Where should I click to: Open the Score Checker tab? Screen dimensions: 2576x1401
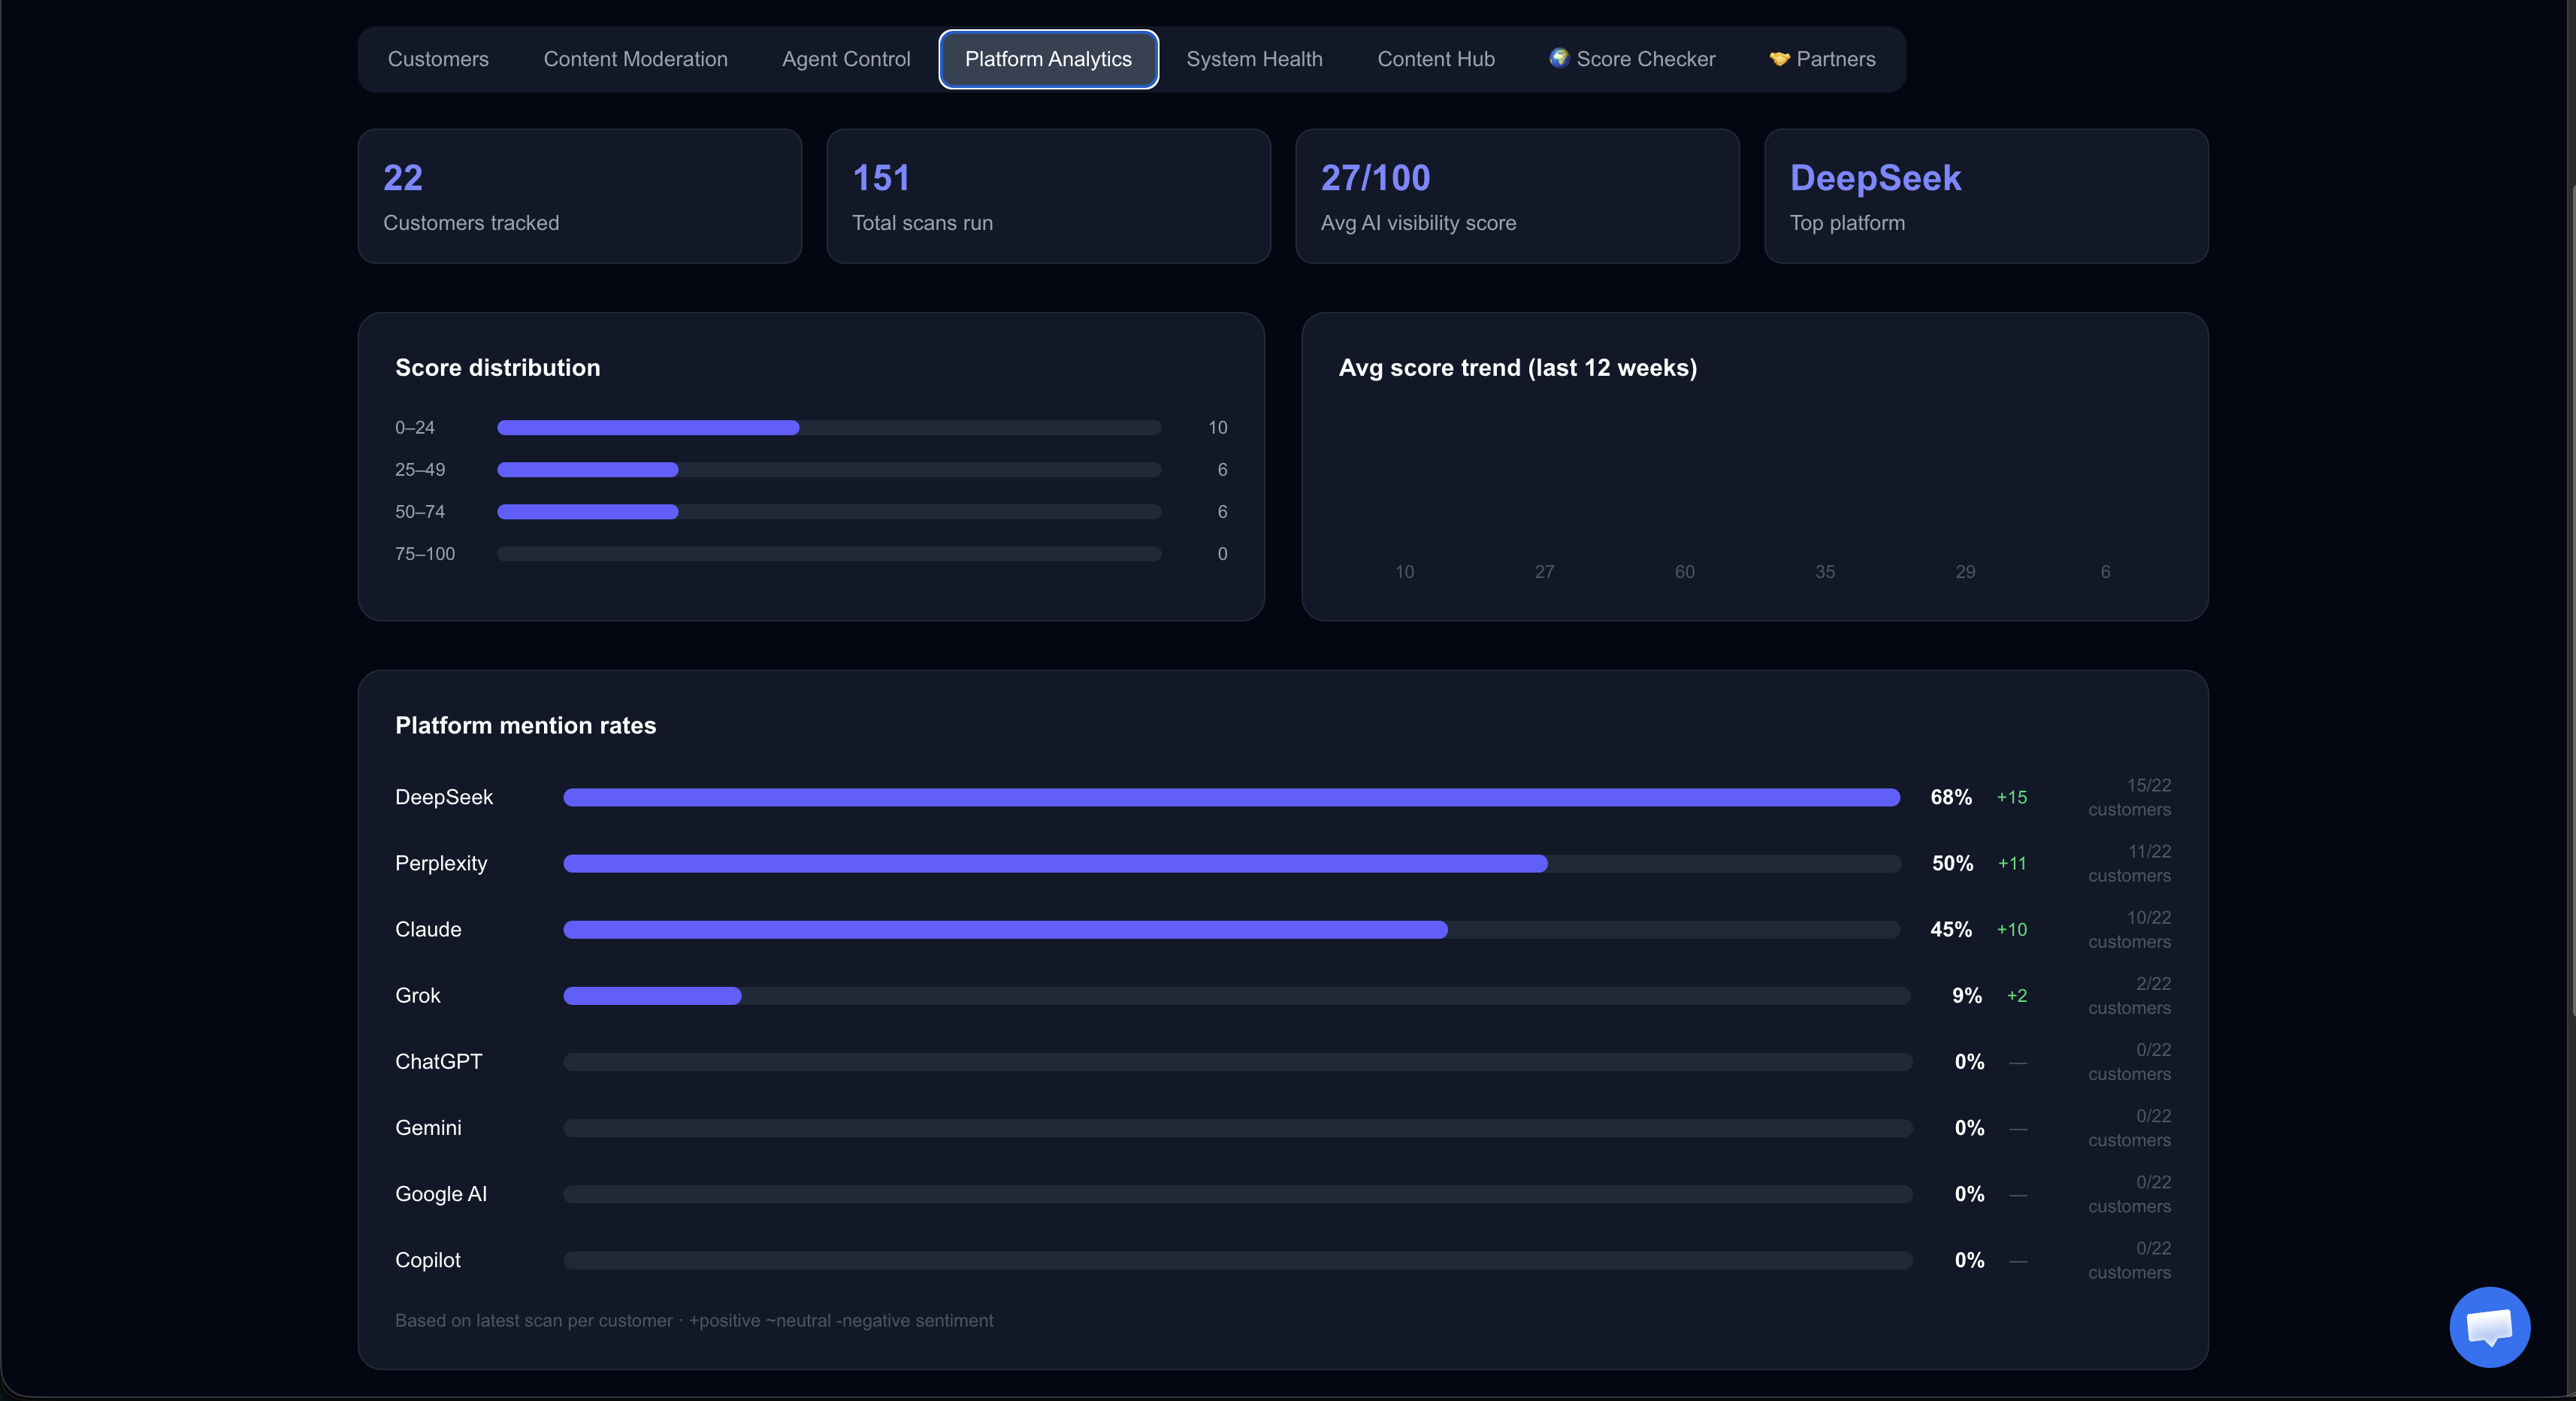pyautogui.click(x=1632, y=59)
